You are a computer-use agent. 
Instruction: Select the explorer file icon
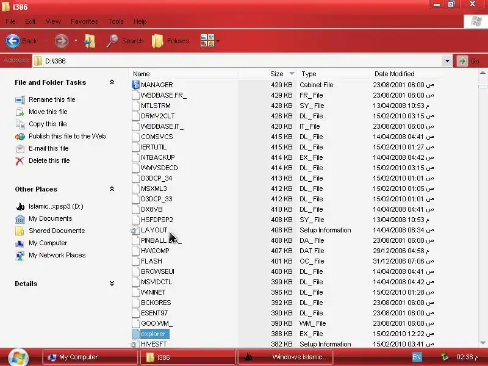[135, 334]
